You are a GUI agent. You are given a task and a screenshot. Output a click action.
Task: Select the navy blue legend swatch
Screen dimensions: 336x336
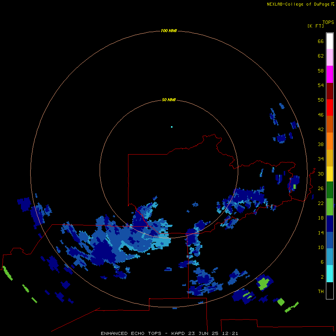tap(330, 224)
